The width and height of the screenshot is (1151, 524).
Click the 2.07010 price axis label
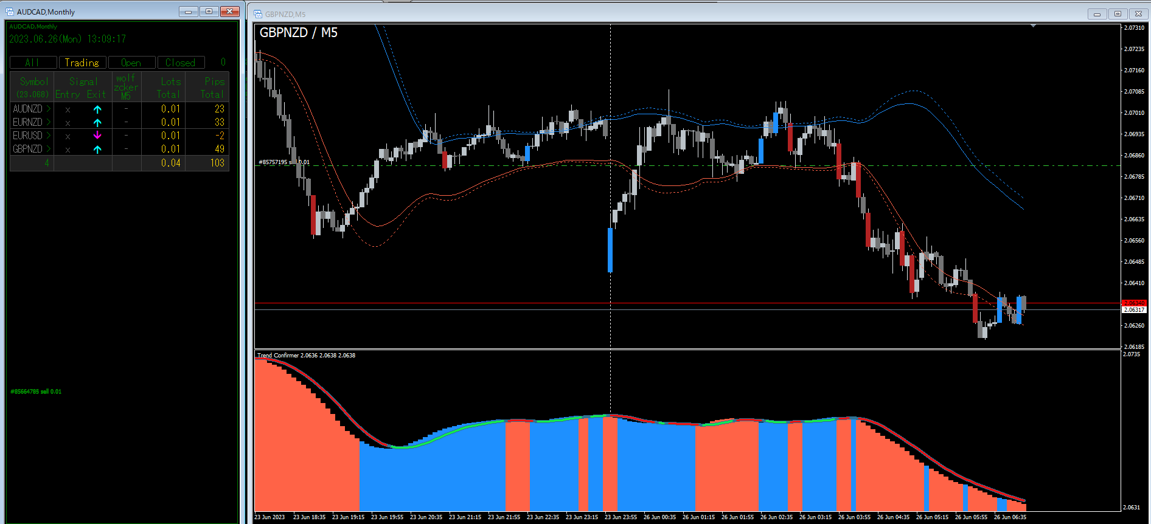(x=1134, y=113)
